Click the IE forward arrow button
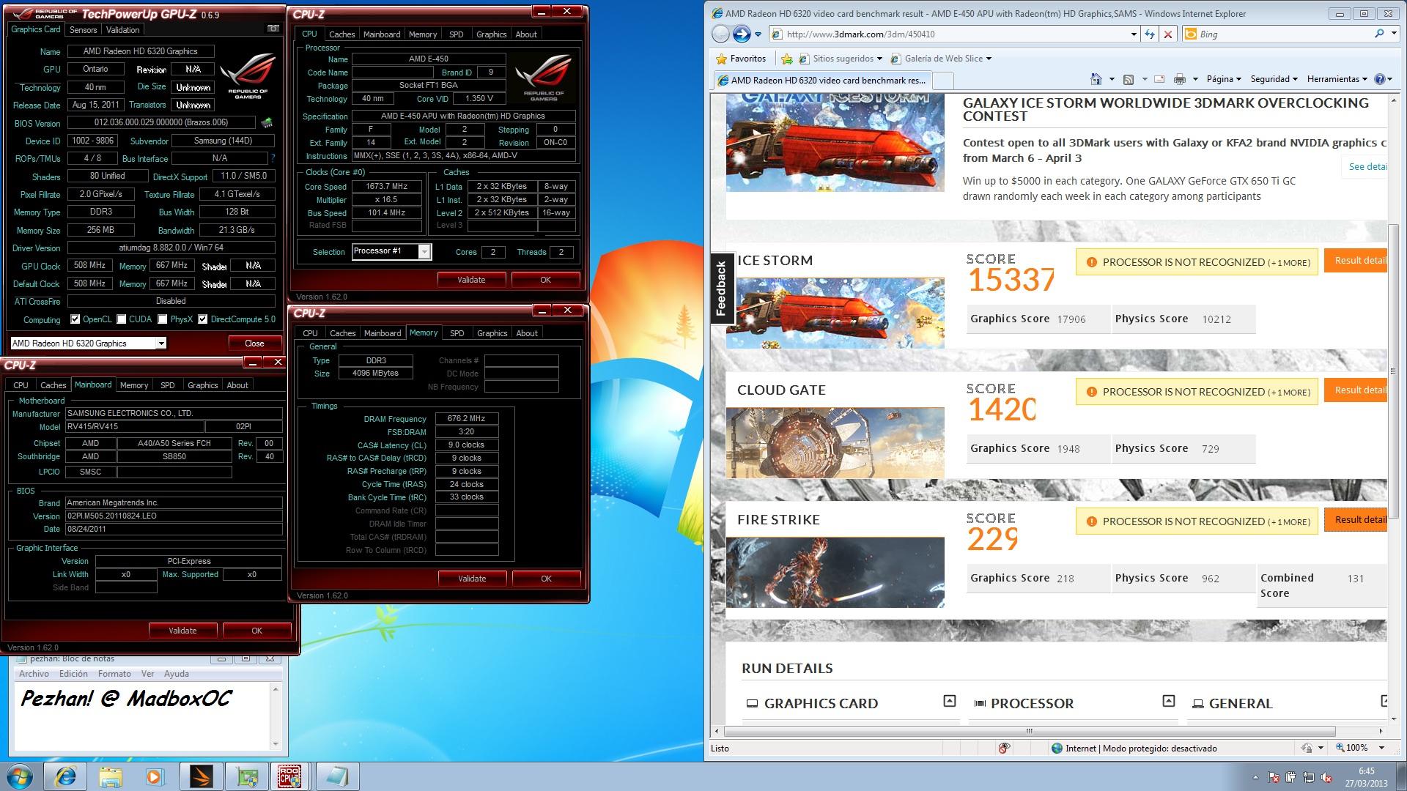Image resolution: width=1407 pixels, height=791 pixels. tap(742, 34)
